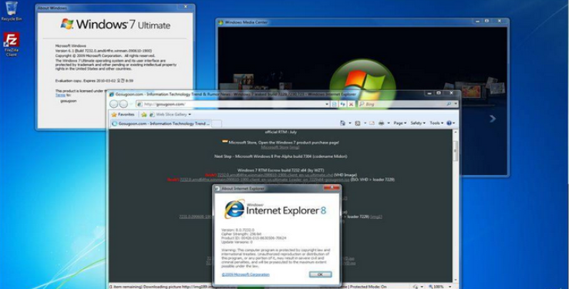Click the red Stop icon in address bar
Image resolution: width=569 pixels, height=289 pixels.
[x=351, y=104]
